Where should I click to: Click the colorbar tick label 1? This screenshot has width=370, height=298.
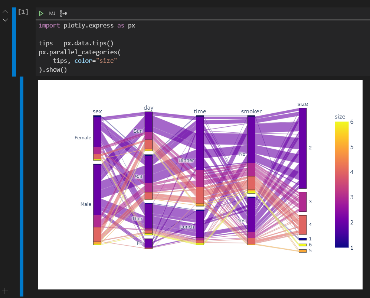click(x=352, y=248)
